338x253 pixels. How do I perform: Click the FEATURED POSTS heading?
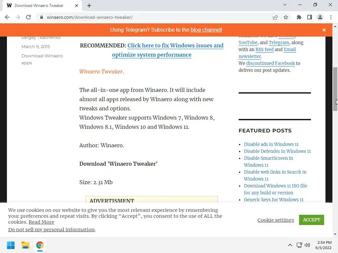[x=265, y=130]
